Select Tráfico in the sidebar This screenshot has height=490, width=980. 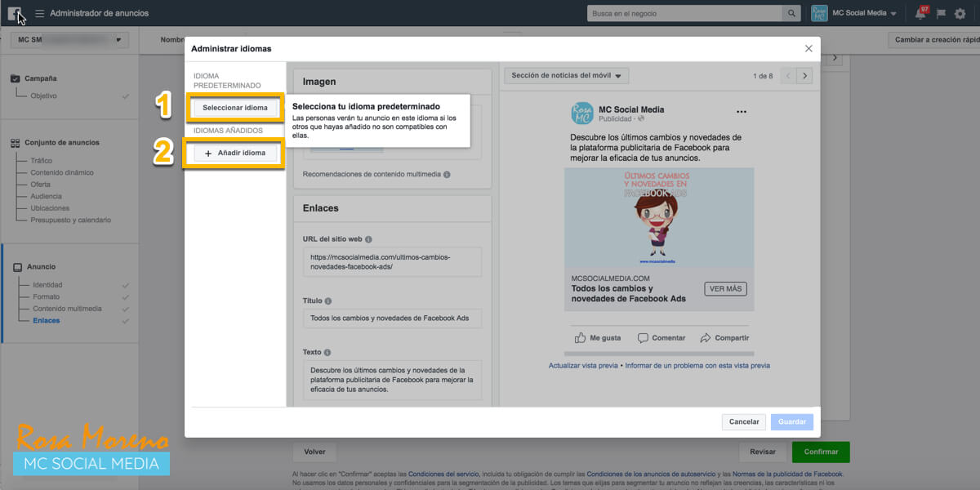click(x=42, y=161)
